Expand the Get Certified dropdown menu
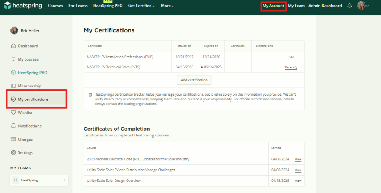381x193 pixels. tap(141, 6)
